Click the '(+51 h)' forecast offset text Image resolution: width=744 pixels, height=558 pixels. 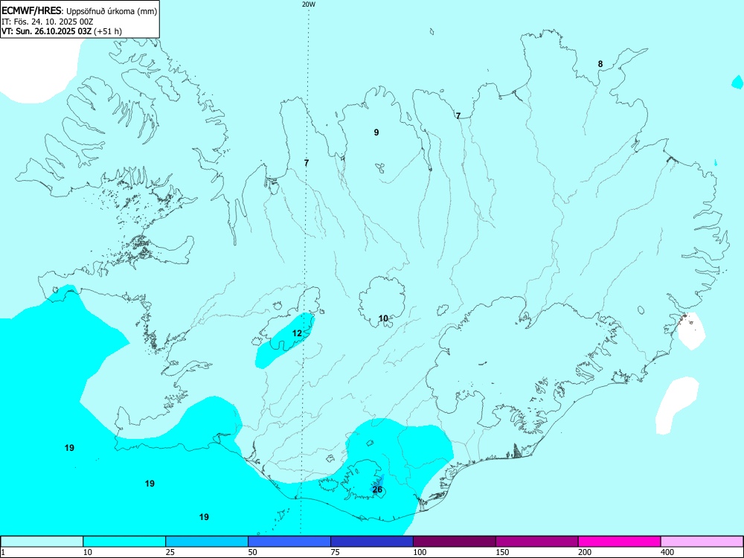pos(108,31)
